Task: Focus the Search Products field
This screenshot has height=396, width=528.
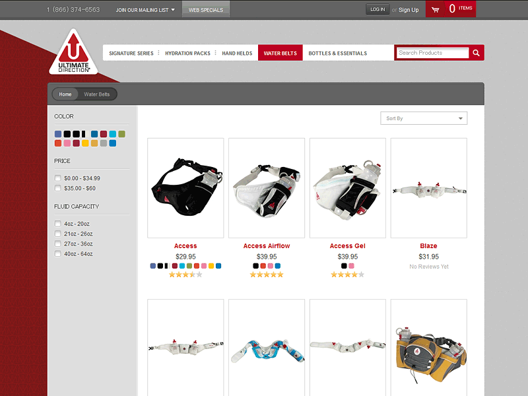Action: click(432, 53)
